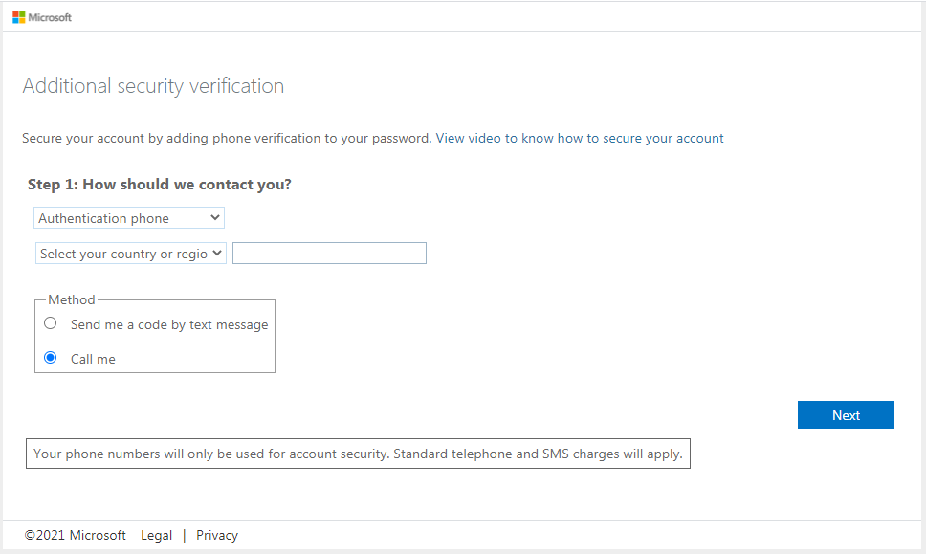Expand the country or region selector
The image size is (926, 554).
click(131, 254)
